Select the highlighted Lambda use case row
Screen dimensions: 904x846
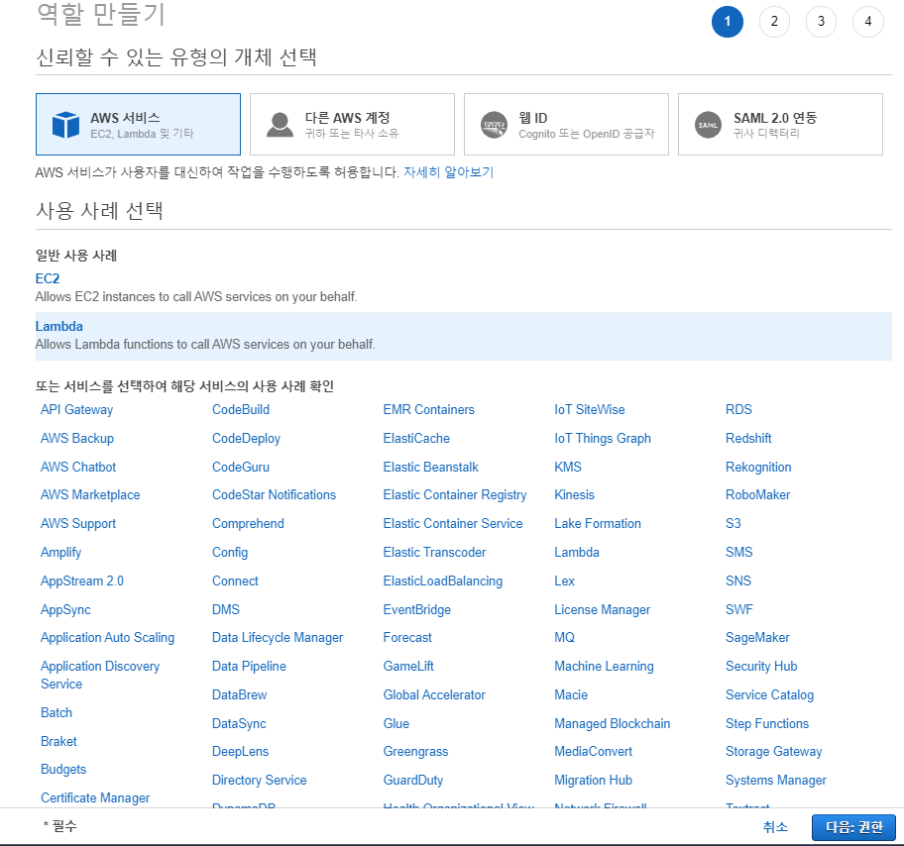point(464,336)
